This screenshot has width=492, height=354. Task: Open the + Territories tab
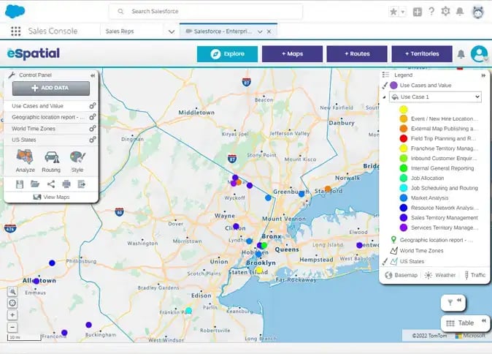coord(422,54)
